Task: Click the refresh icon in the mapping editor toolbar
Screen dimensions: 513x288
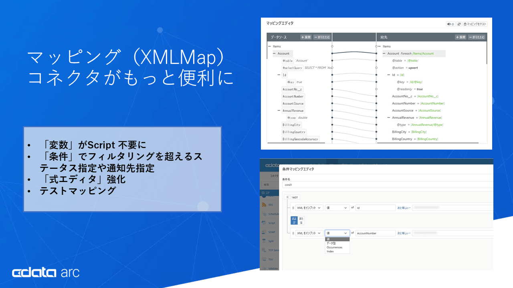Action: point(459,24)
